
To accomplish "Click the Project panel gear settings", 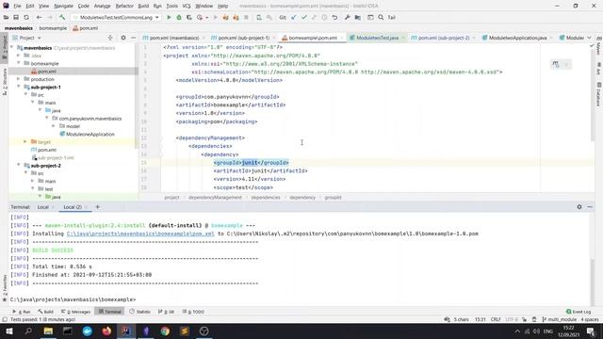I will [x=123, y=38].
